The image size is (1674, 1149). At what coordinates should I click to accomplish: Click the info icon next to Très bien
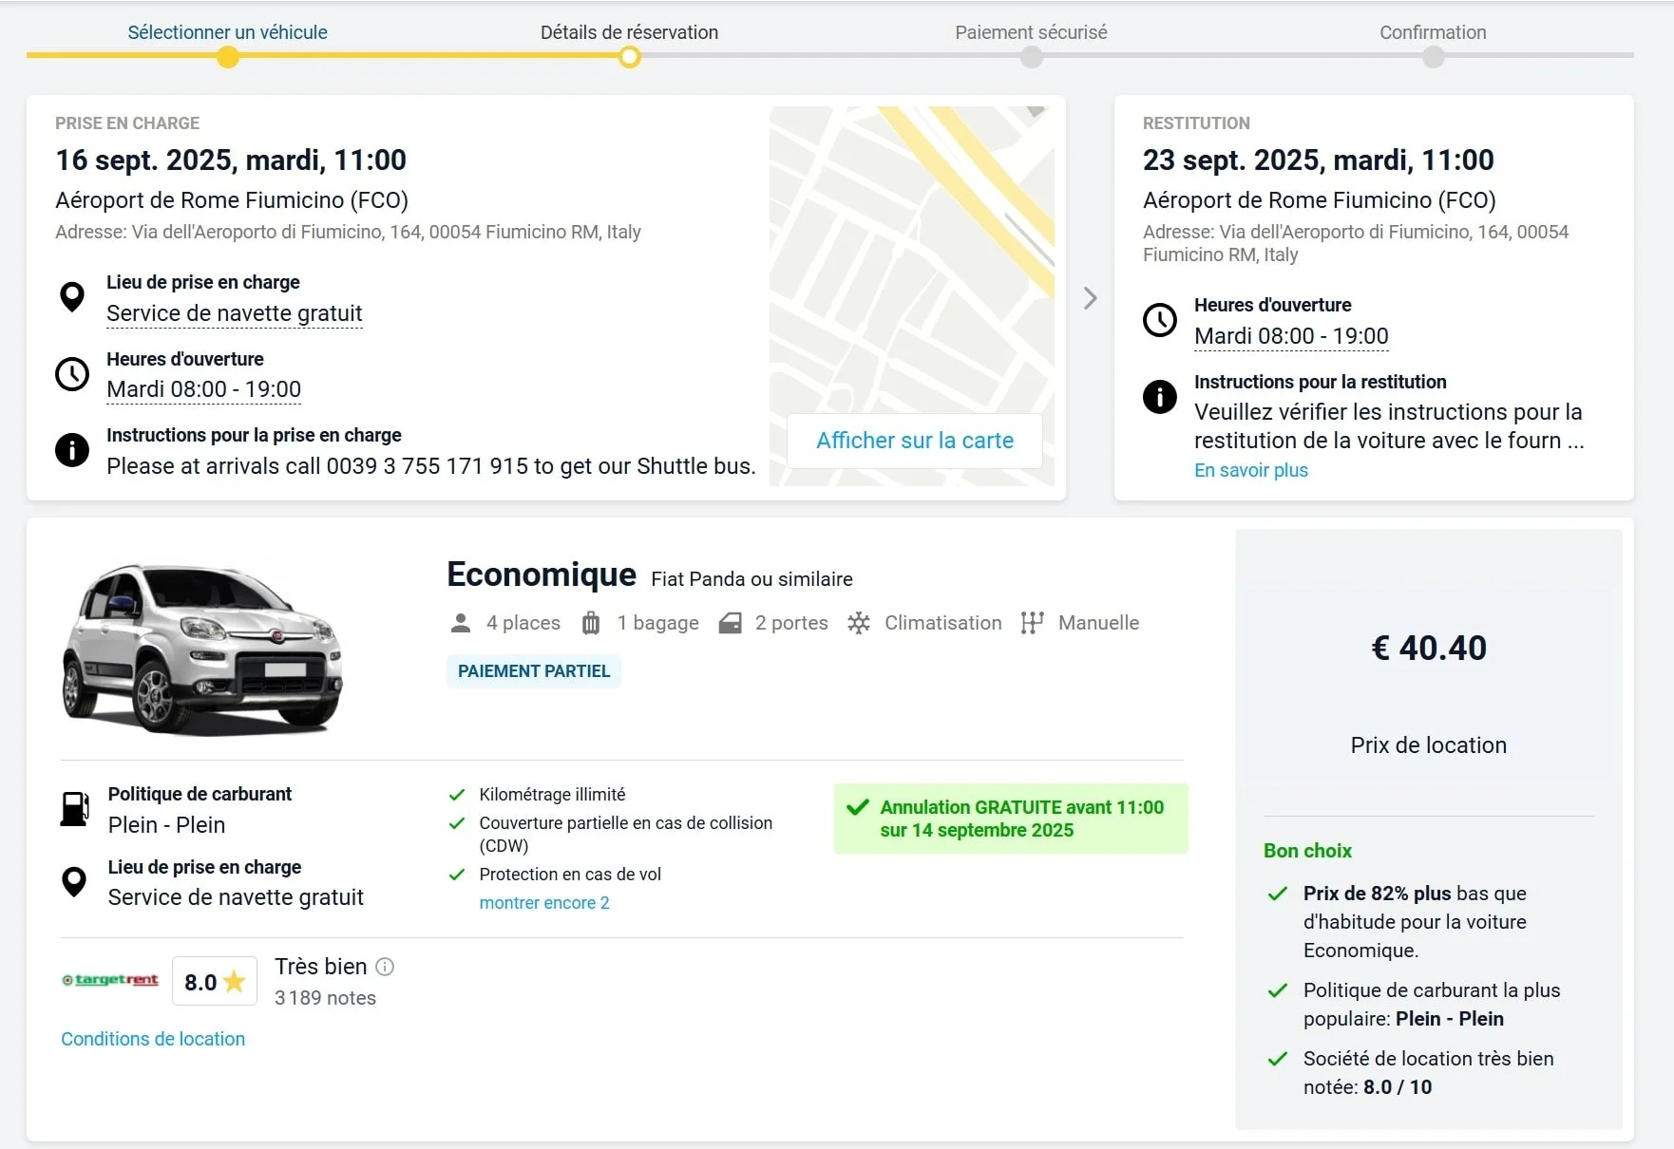[385, 967]
